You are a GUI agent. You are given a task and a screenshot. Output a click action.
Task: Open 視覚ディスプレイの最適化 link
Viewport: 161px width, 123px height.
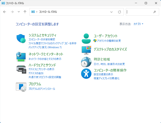pos(107,78)
